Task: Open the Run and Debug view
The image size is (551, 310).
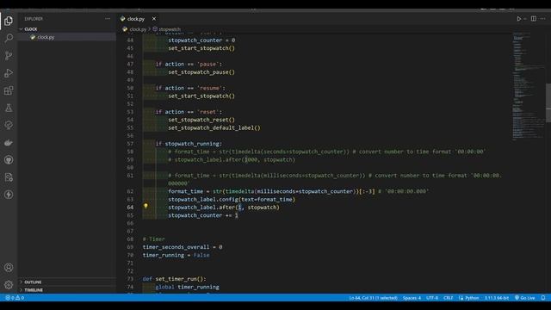Action: pyautogui.click(x=9, y=73)
